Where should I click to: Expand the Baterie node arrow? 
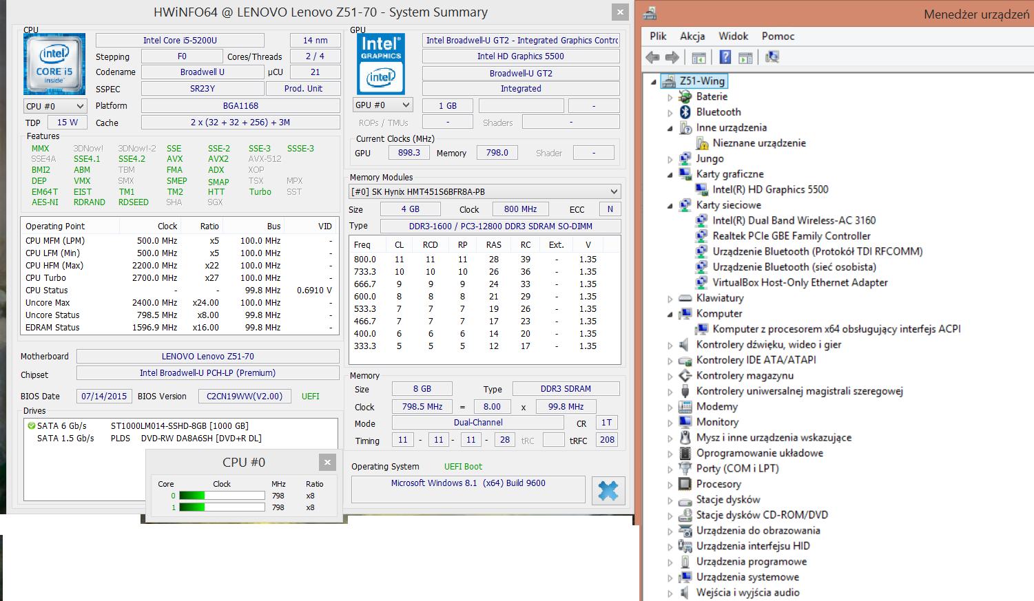pyautogui.click(x=670, y=97)
